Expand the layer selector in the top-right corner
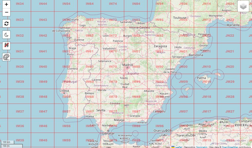This screenshot has width=252, height=148. [x=243, y=6]
